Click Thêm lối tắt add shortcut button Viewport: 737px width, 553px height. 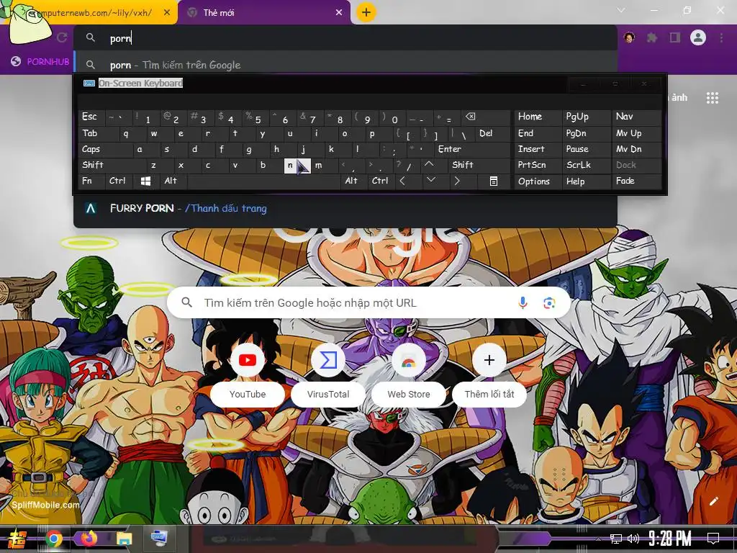pos(489,374)
